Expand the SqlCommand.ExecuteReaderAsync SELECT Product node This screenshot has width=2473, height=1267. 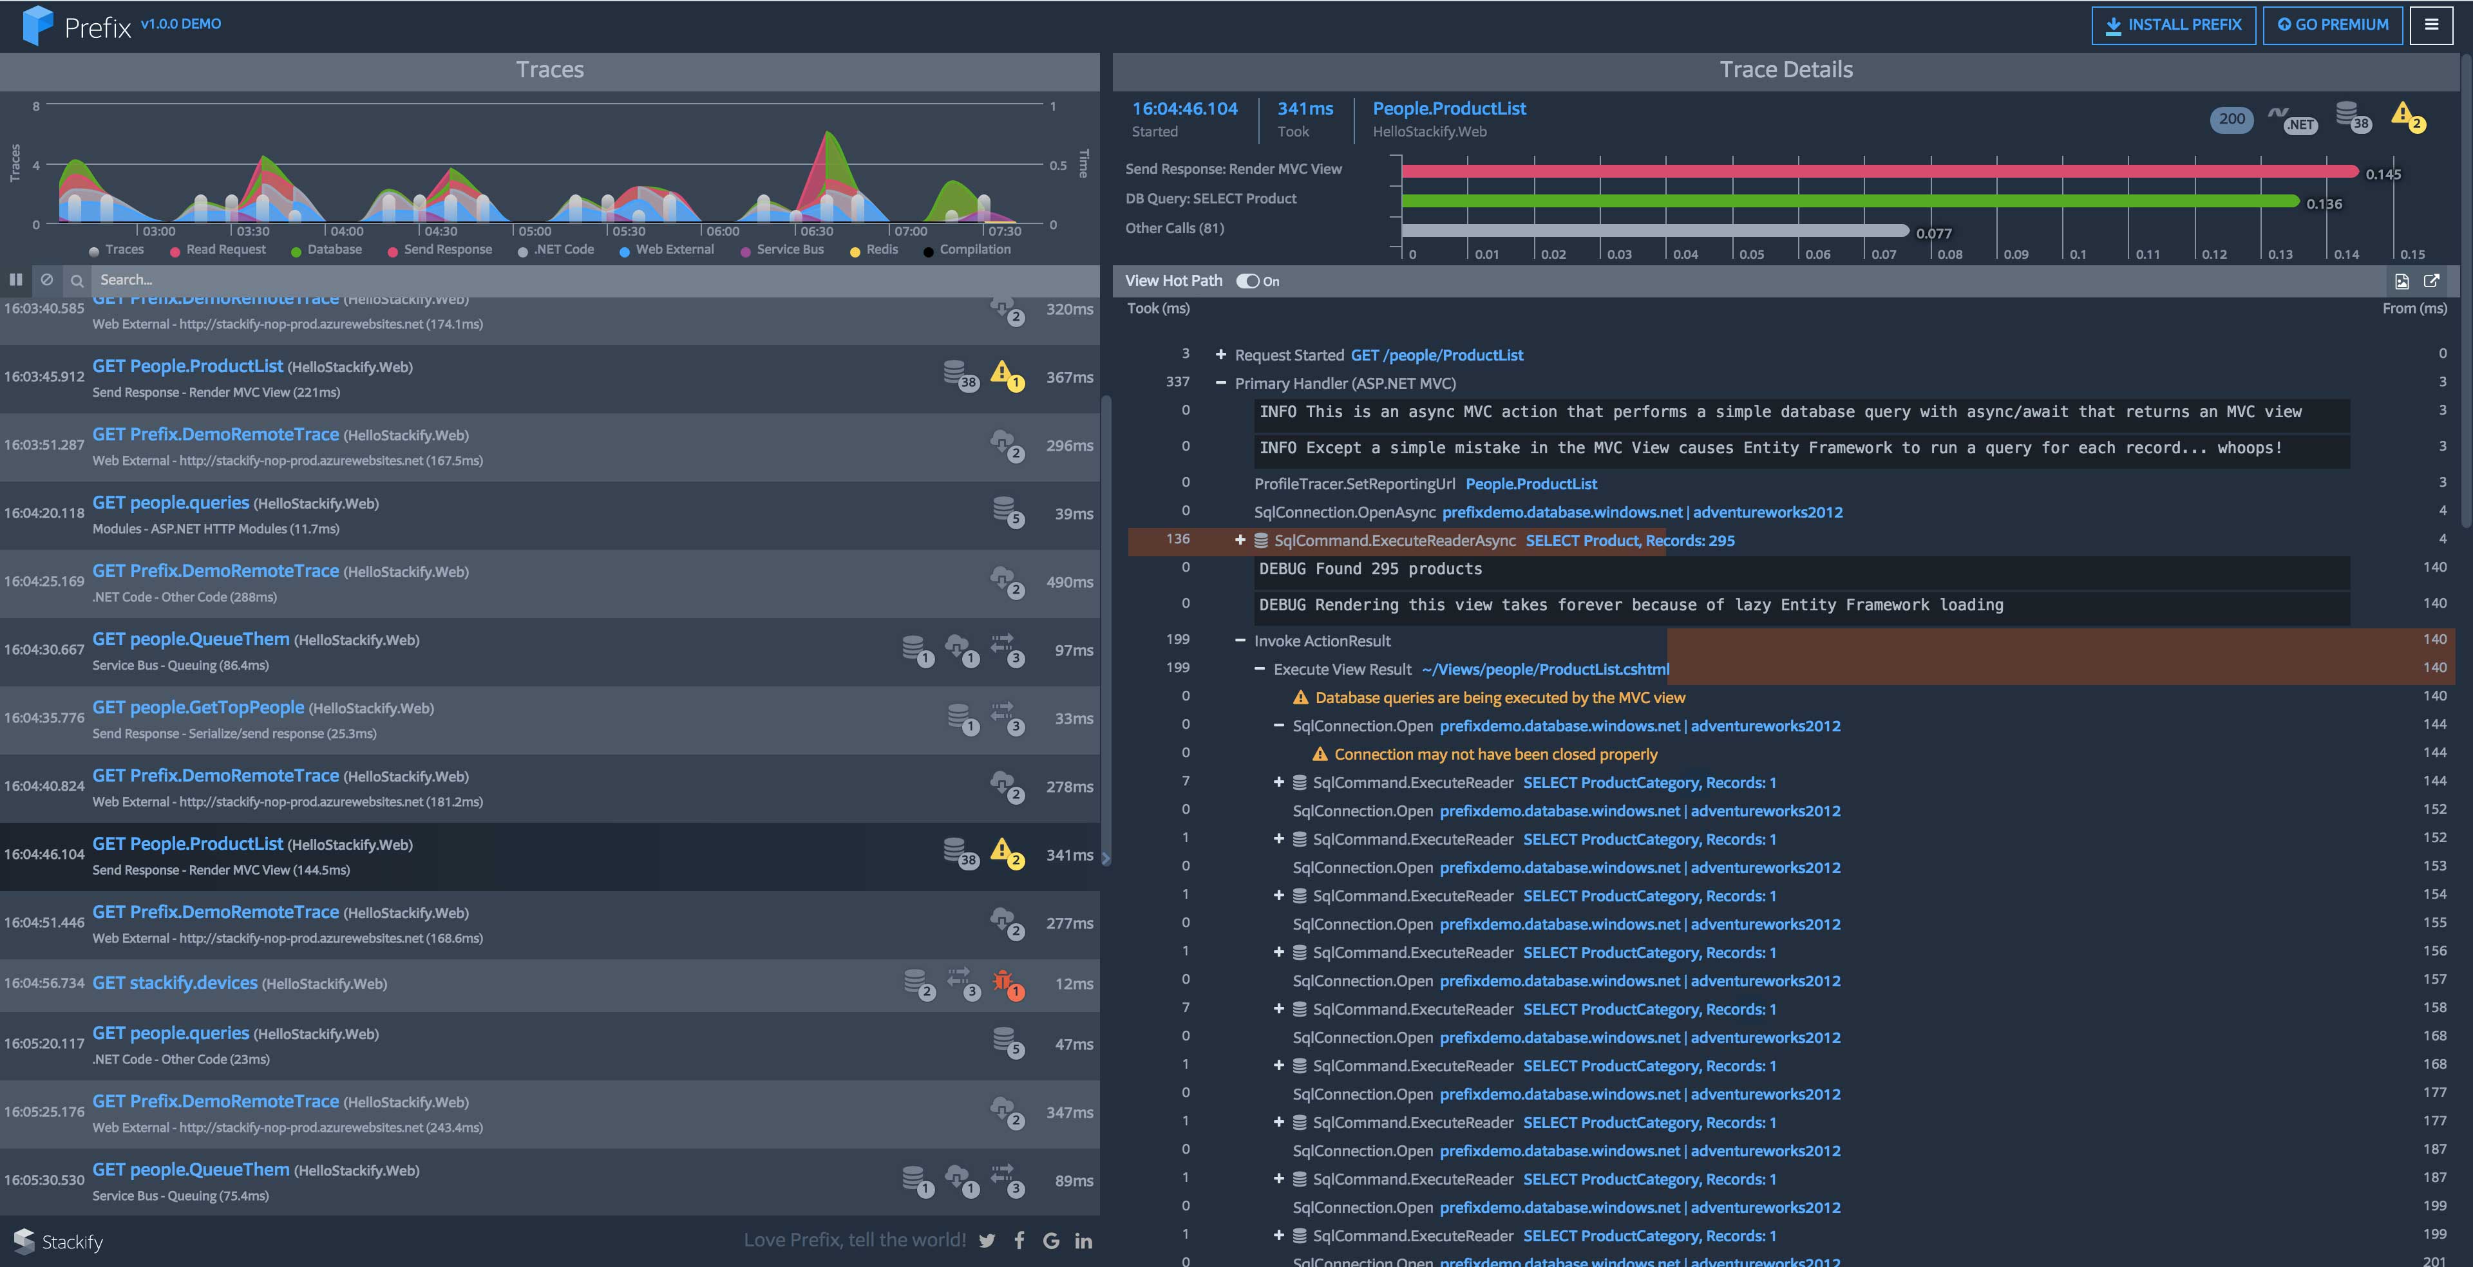(1239, 540)
